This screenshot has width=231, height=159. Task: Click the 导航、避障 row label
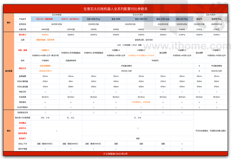pos(22,50)
